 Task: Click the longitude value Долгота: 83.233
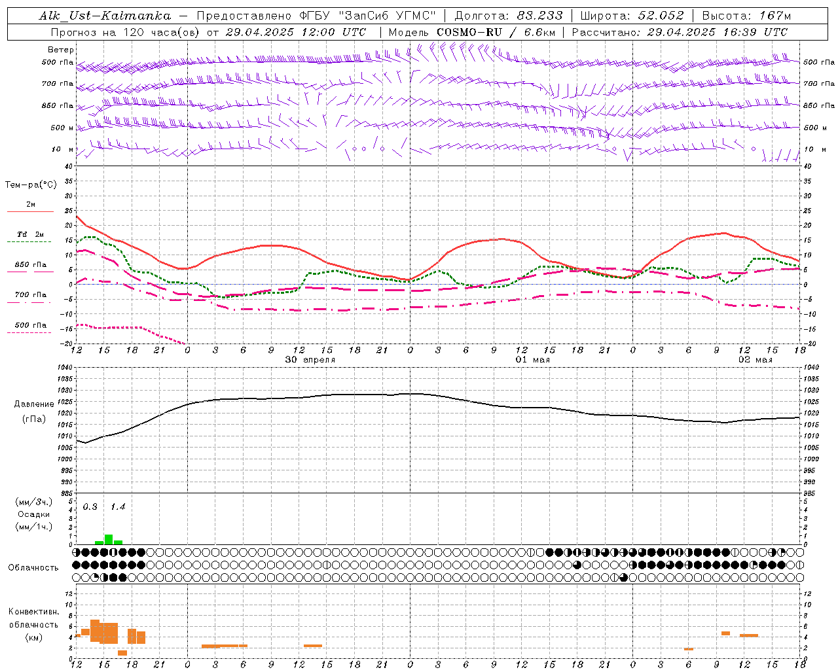(x=509, y=16)
